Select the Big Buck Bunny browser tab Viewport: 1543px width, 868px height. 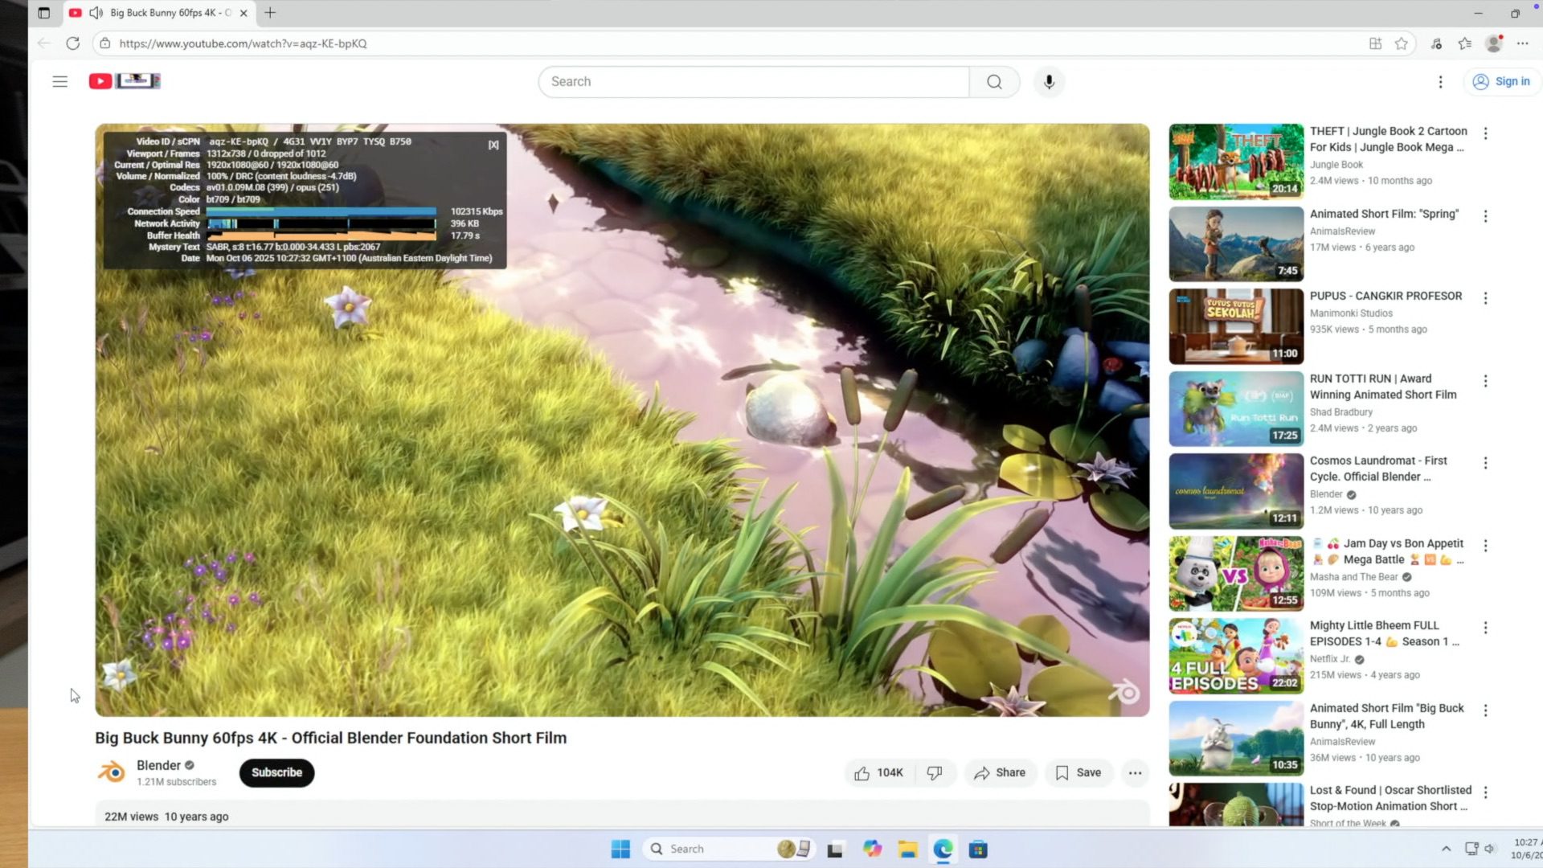tap(170, 13)
